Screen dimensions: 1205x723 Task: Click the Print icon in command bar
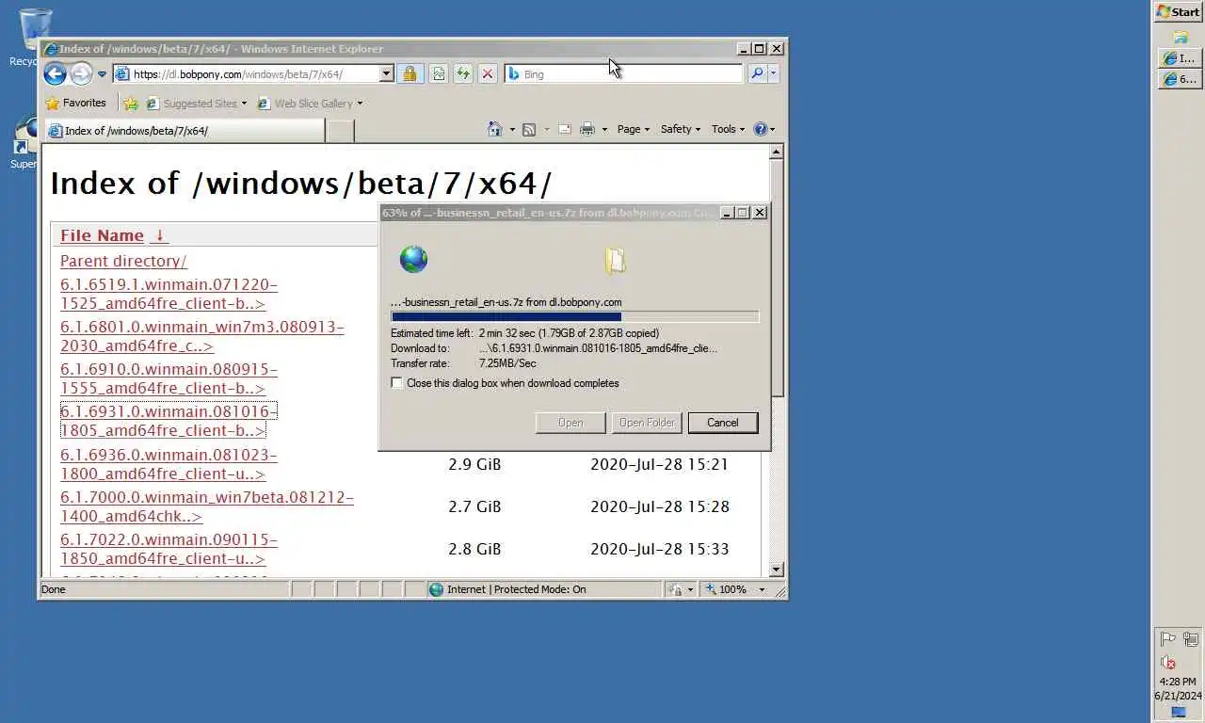click(587, 129)
